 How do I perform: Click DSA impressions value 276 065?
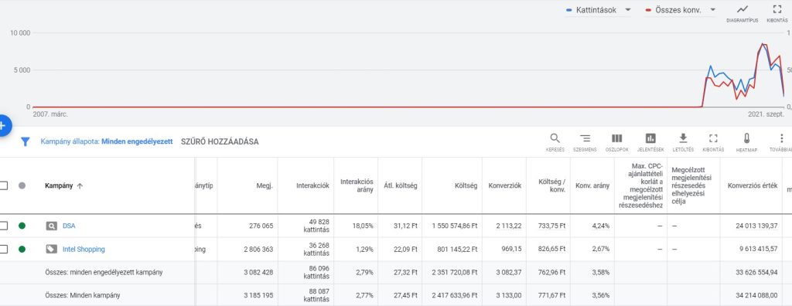pos(261,226)
